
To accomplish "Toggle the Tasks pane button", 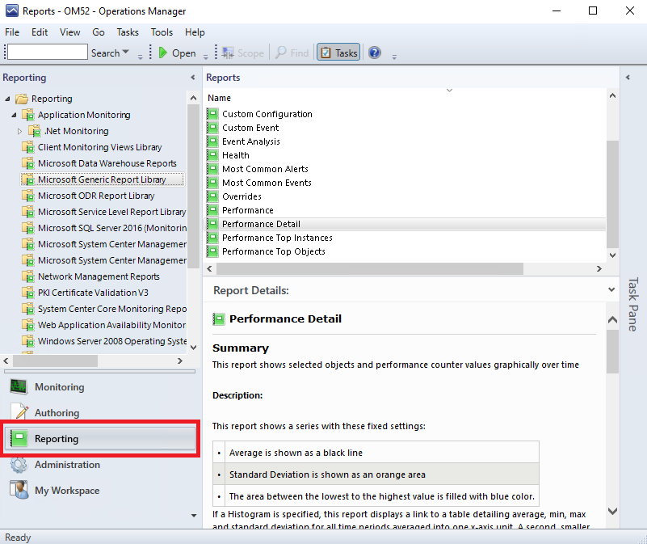I will pyautogui.click(x=338, y=53).
